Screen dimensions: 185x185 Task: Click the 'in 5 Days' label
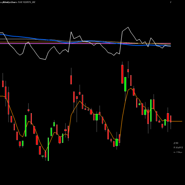pyautogui.click(x=178, y=152)
